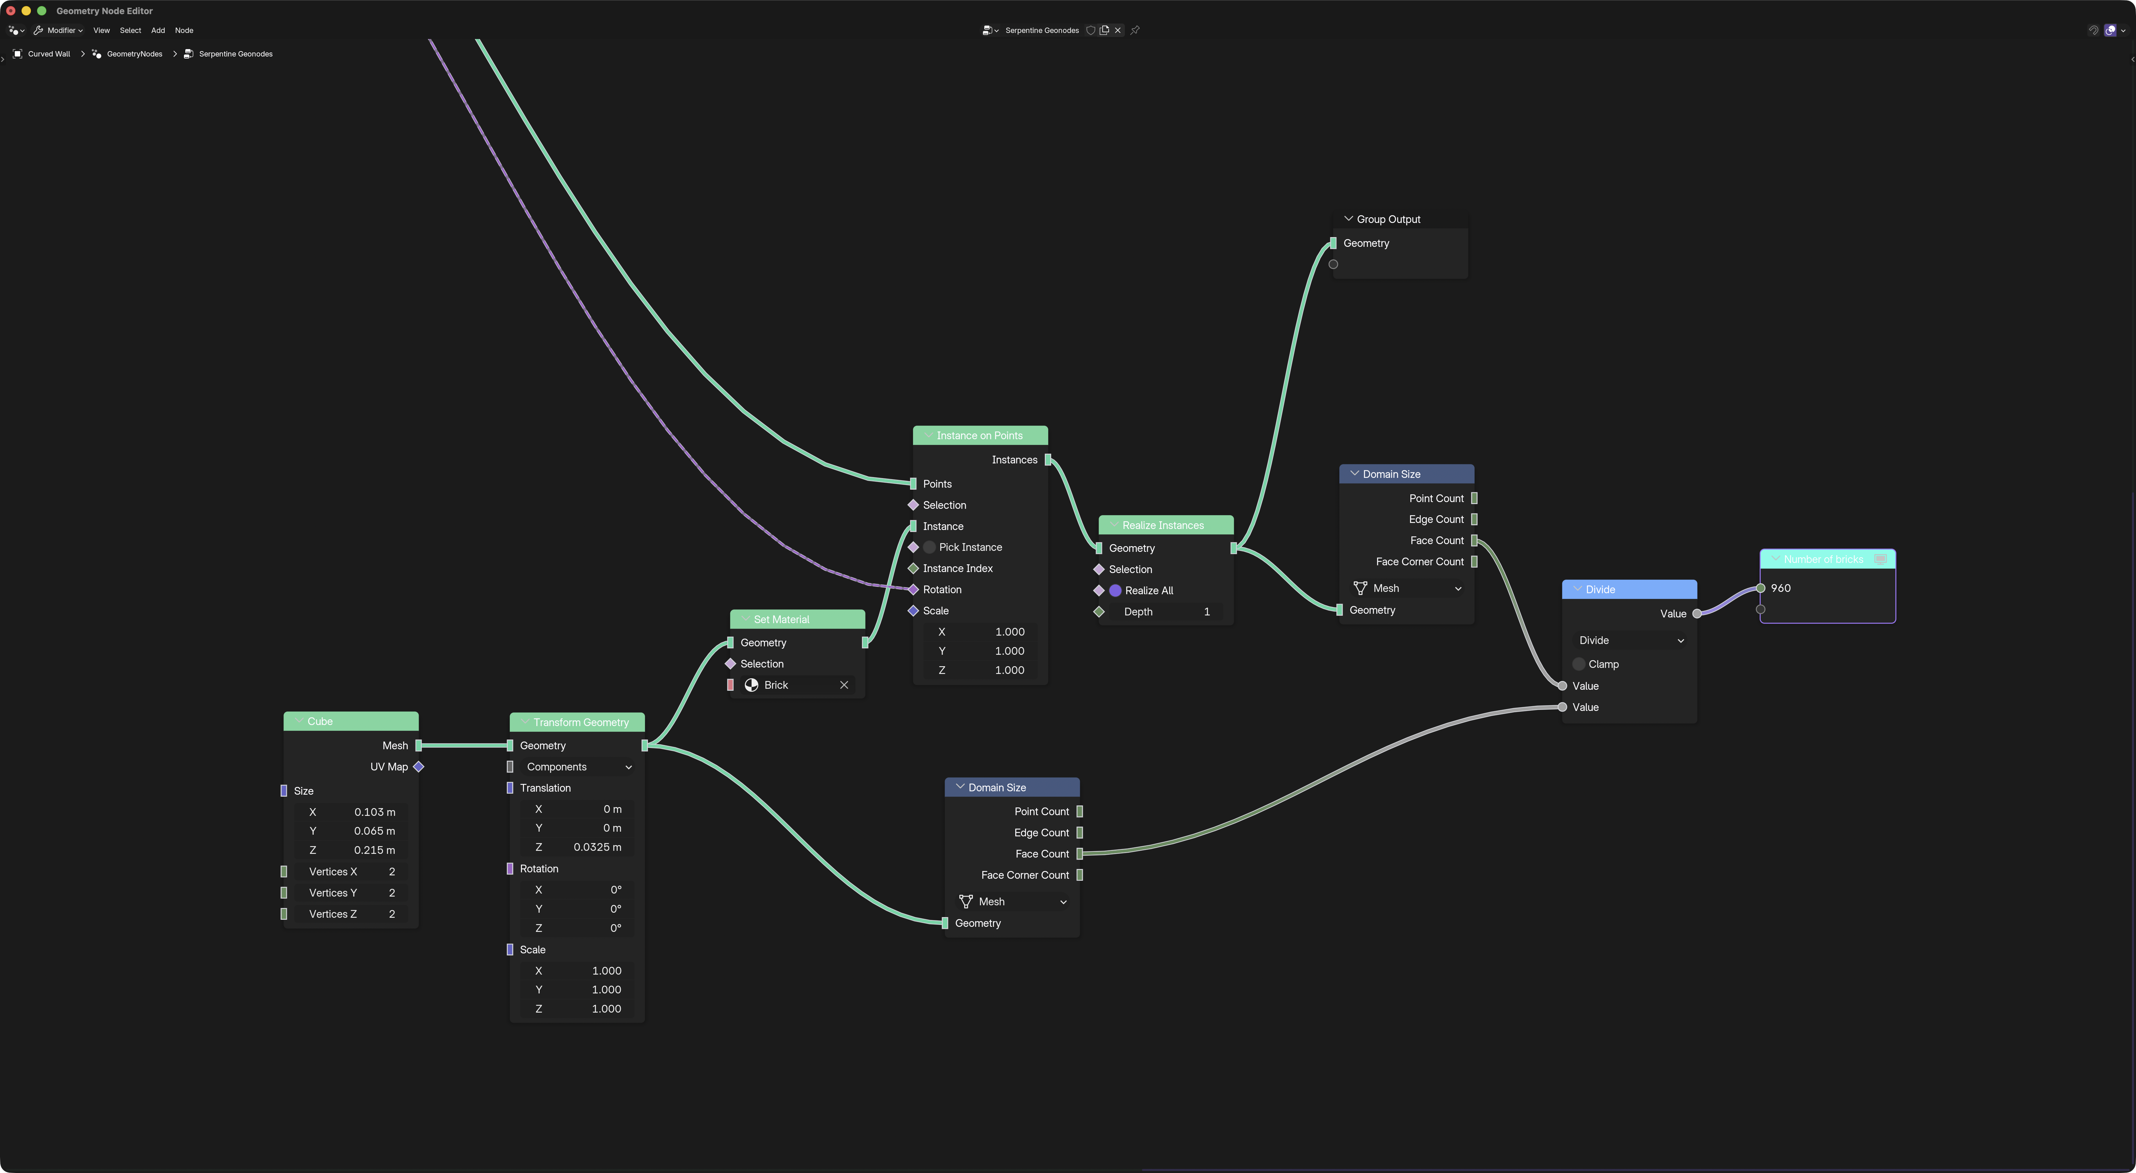Viewport: 2136px width, 1173px height.
Task: Toggle Realize All on Realize Instances
Action: coord(1115,590)
